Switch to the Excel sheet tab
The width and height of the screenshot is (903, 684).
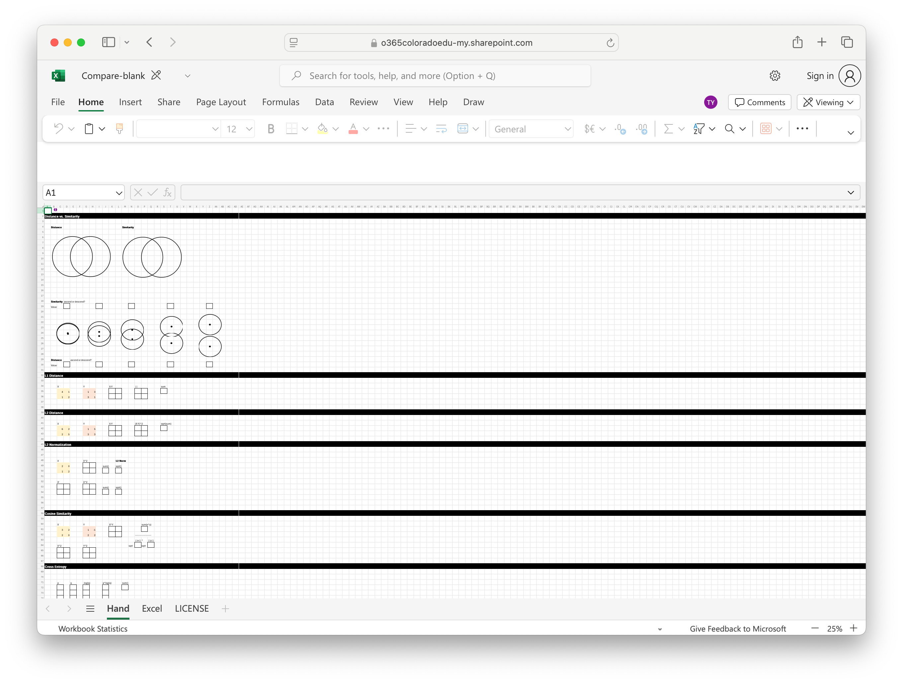152,609
